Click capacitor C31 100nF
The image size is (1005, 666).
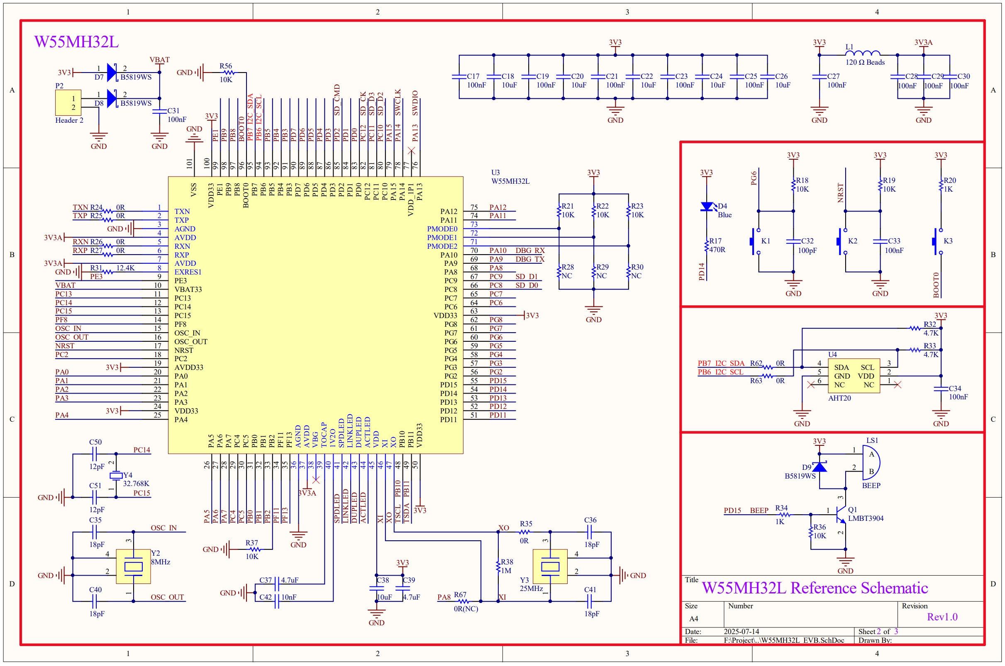click(159, 111)
